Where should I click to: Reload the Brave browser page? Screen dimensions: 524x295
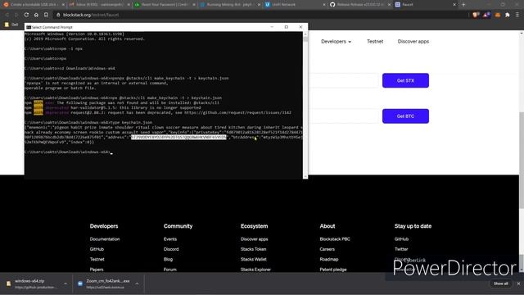coord(26,15)
